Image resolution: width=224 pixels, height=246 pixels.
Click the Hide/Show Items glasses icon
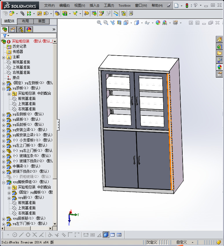pos(147,23)
